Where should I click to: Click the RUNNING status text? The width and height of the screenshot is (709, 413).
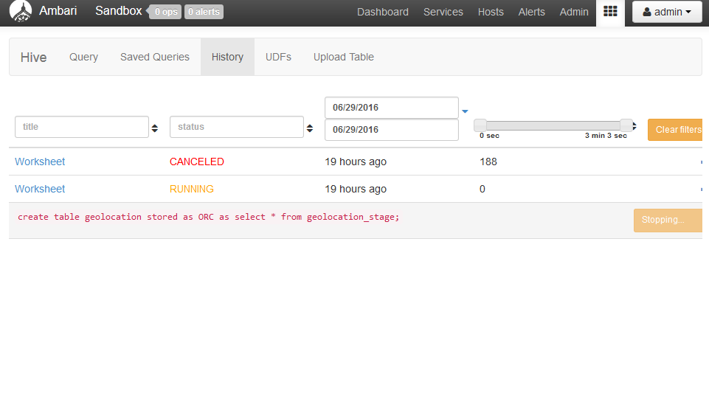192,189
